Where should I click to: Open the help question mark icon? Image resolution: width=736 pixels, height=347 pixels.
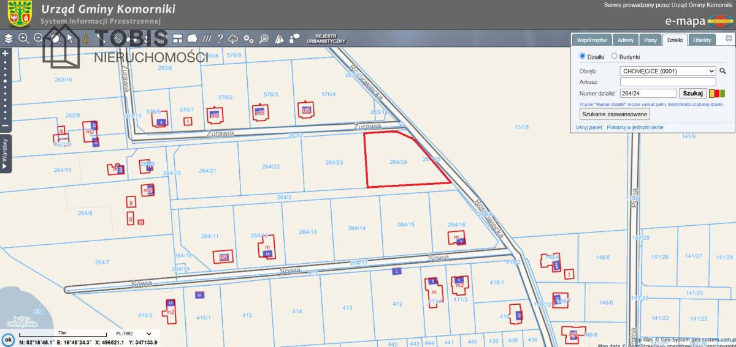(x=220, y=39)
